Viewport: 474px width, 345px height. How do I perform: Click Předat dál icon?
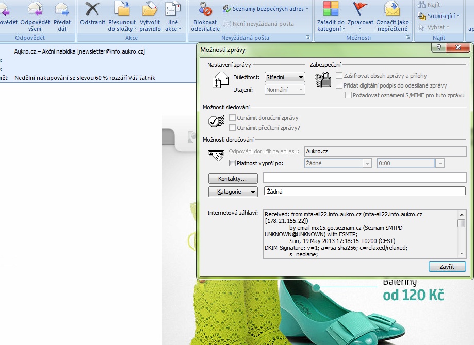click(62, 10)
